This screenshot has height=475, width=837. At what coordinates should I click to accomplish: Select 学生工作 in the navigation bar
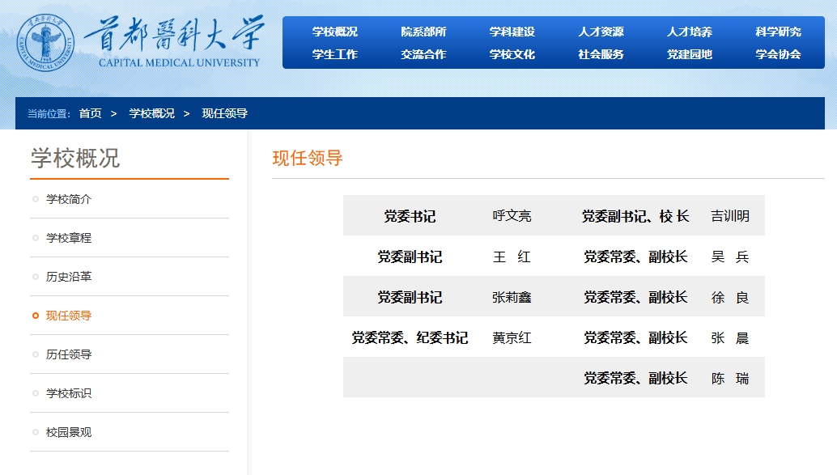click(334, 54)
